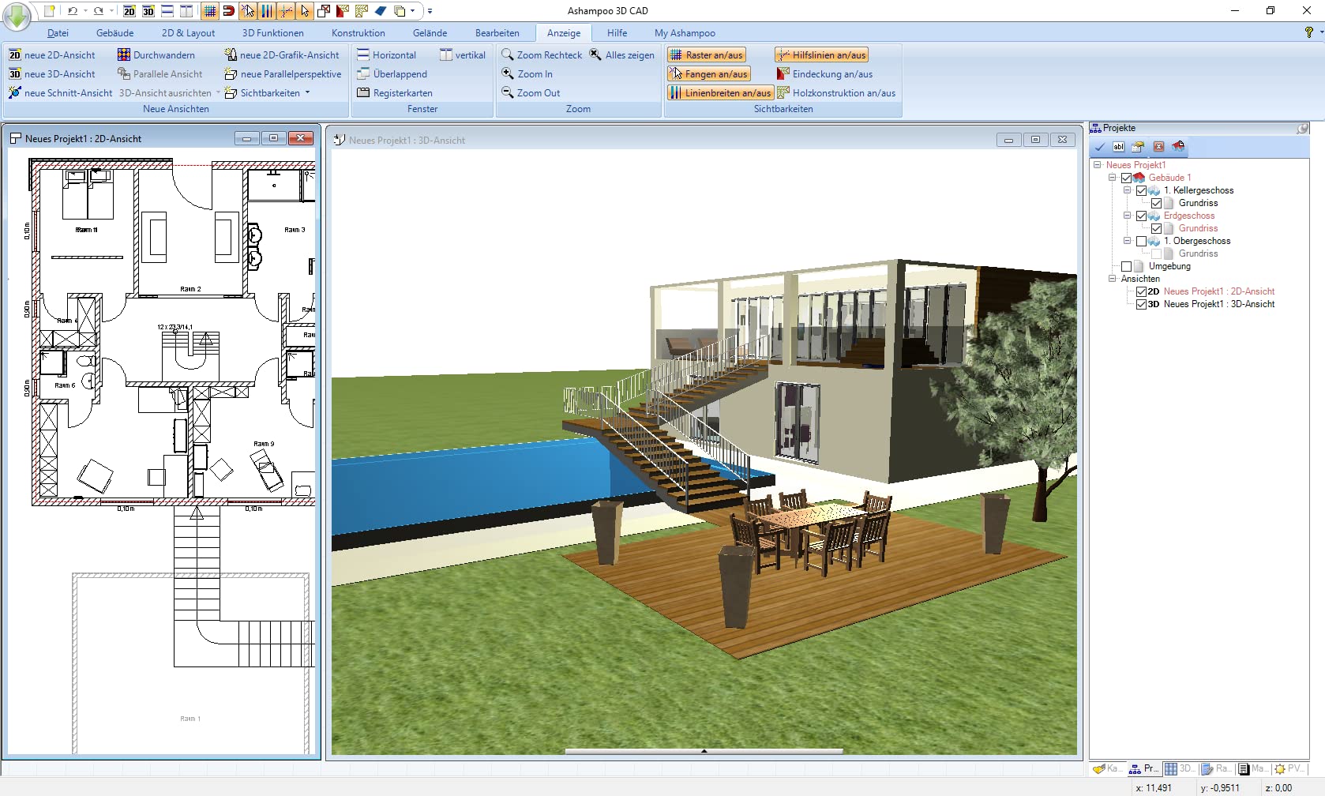1325x796 pixels.
Task: Check the Umgebung checkbox
Action: [x=1126, y=266]
